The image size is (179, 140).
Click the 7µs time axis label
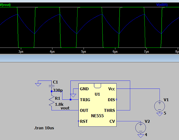[146, 52]
